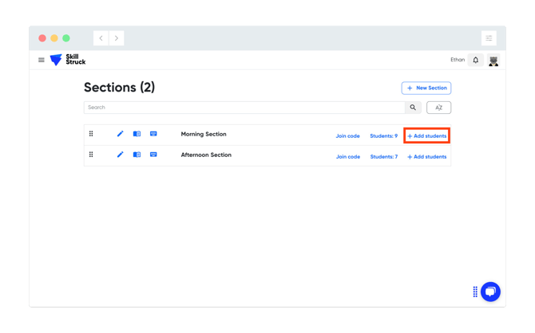Open Students: 7 link for Afternoon Section
The width and height of the screenshot is (535, 333).
tap(383, 157)
